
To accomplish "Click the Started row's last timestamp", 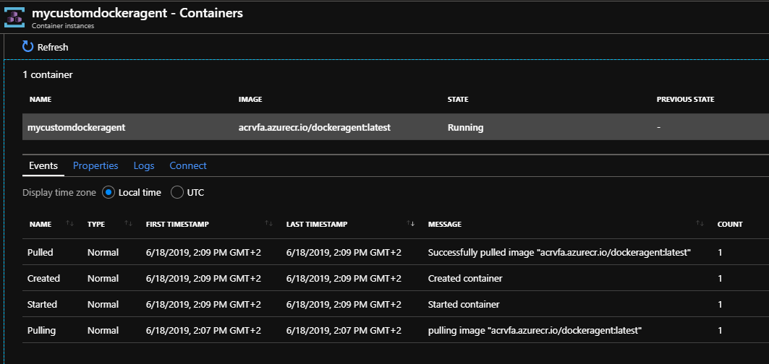I will (x=344, y=304).
